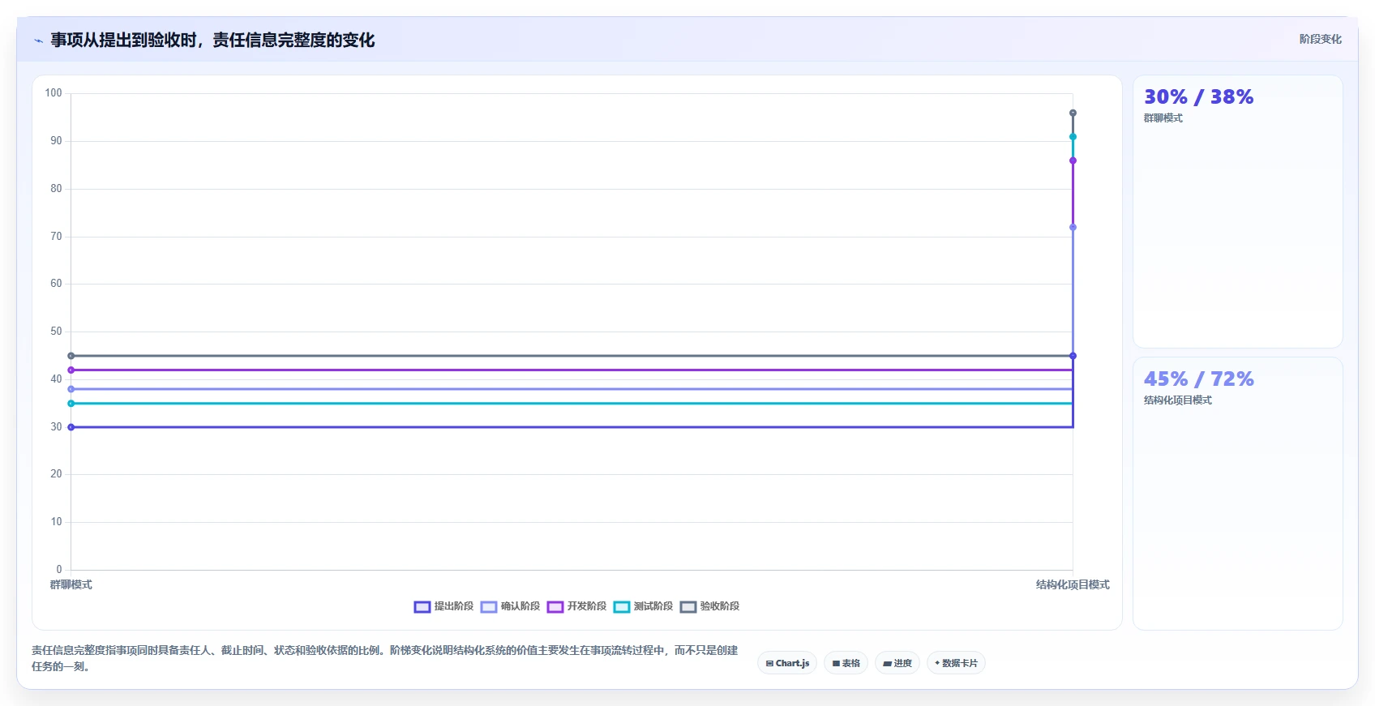Click the 提出阶段 data point at 30 on left
The width and height of the screenshot is (1375, 706).
pyautogui.click(x=71, y=427)
